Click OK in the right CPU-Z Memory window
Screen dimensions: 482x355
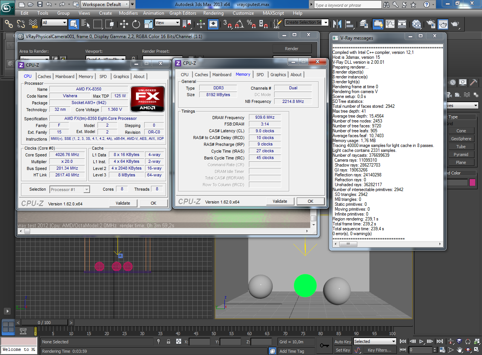[x=310, y=201]
